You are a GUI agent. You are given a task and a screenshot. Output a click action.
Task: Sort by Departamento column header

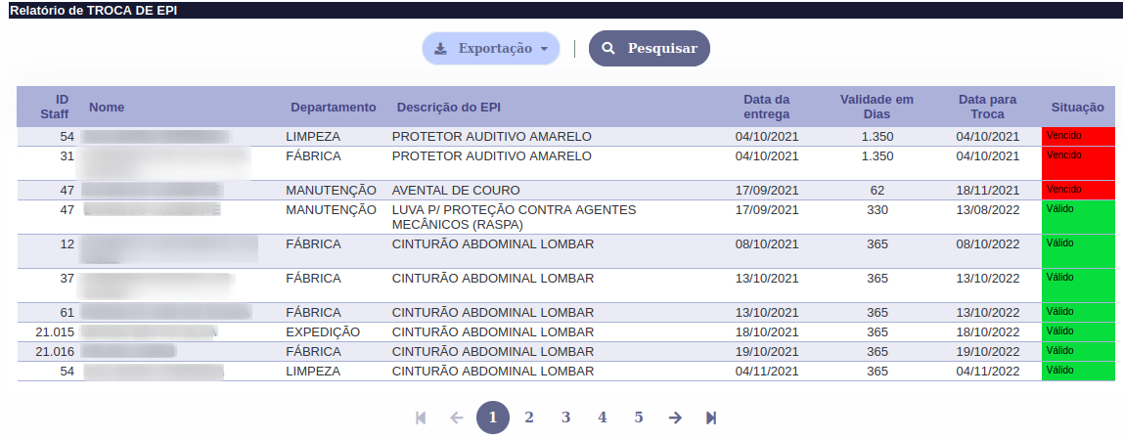(333, 108)
